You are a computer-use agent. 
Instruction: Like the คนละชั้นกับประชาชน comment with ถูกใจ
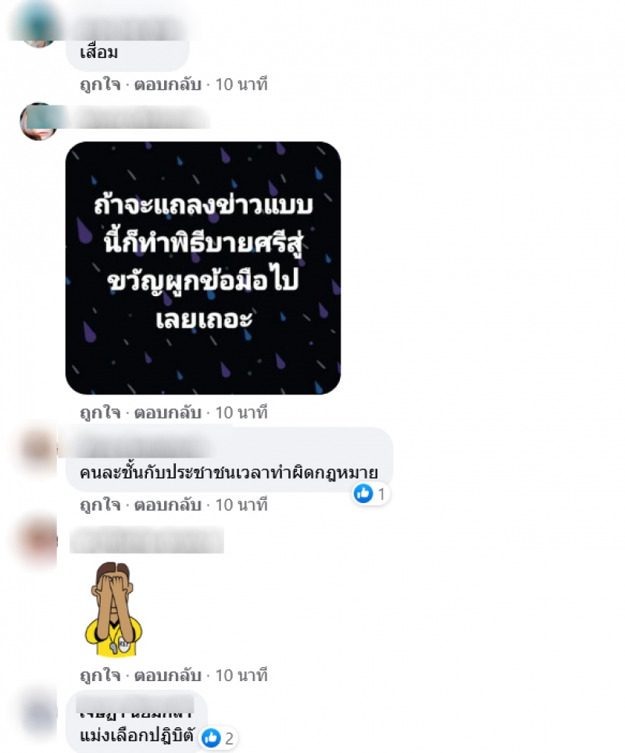point(100,505)
